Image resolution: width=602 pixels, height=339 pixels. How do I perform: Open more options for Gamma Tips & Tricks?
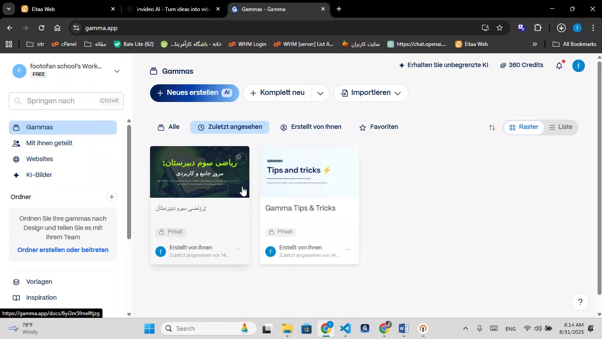click(348, 250)
